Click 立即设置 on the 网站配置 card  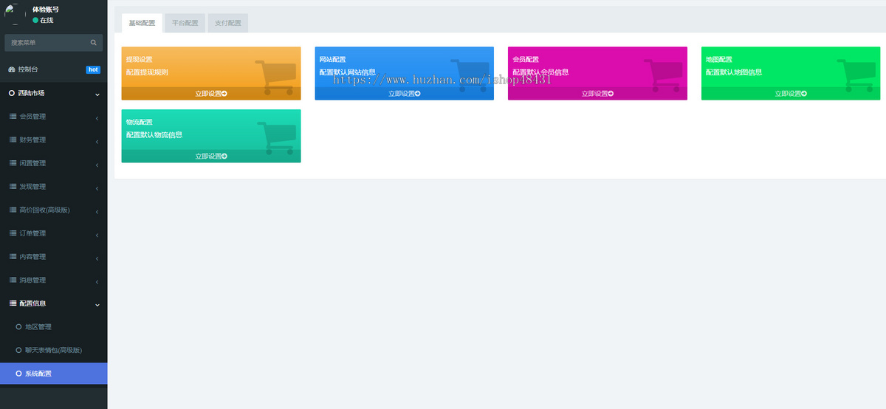404,94
